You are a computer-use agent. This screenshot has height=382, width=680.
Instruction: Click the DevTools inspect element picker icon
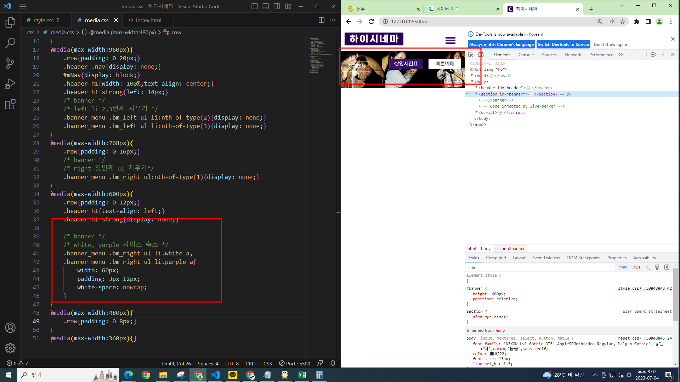coord(471,54)
